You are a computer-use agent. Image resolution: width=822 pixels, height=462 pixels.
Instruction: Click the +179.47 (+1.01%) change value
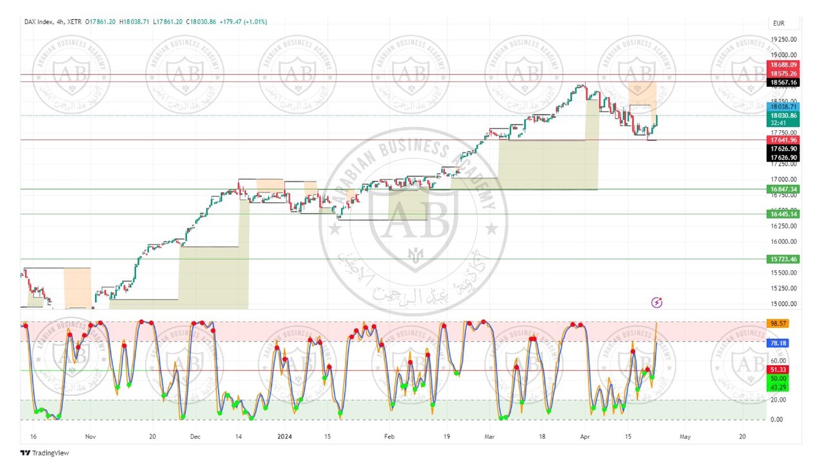click(x=243, y=22)
